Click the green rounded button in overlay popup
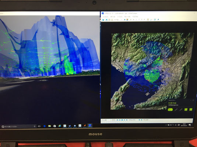 tap(170, 110)
